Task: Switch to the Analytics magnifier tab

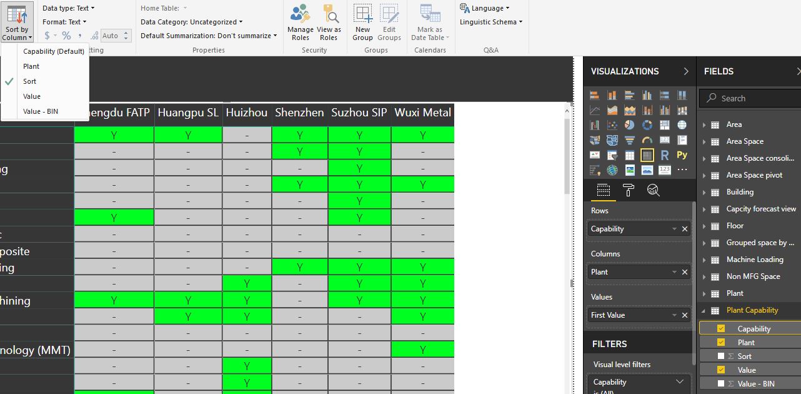Action: click(653, 191)
